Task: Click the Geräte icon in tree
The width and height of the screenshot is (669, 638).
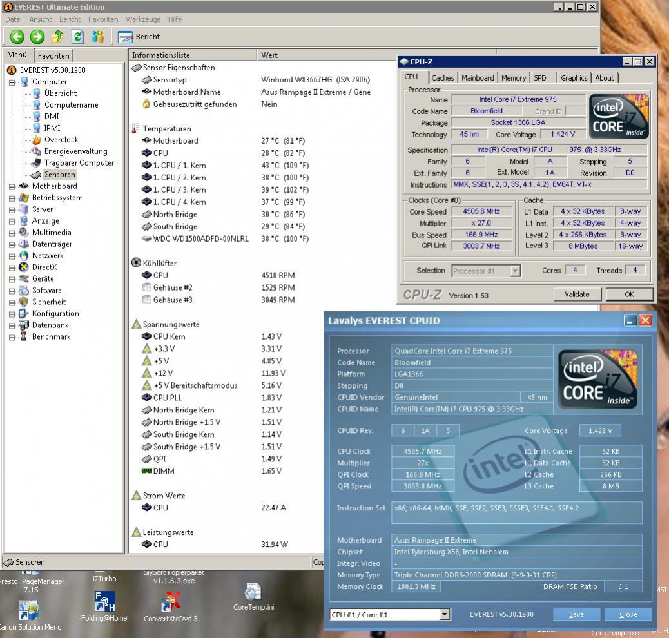Action: click(24, 278)
